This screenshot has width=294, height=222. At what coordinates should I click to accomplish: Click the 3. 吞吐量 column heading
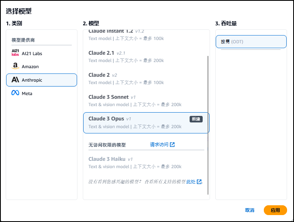[x=226, y=23]
